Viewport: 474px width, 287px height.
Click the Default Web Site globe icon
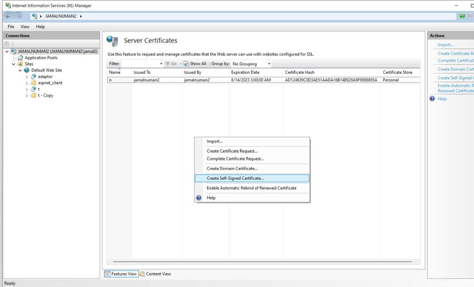tap(27, 70)
